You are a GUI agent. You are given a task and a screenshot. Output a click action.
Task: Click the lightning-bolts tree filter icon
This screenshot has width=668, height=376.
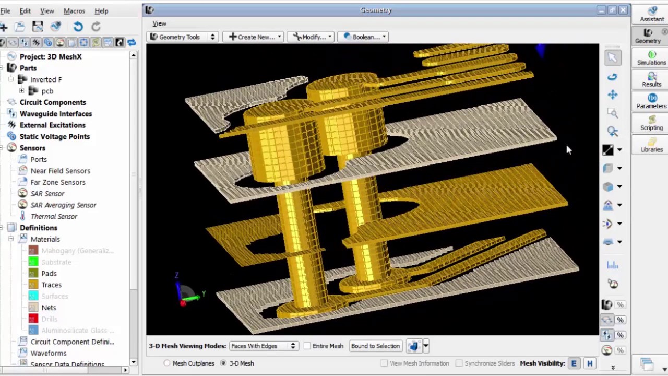36,42
